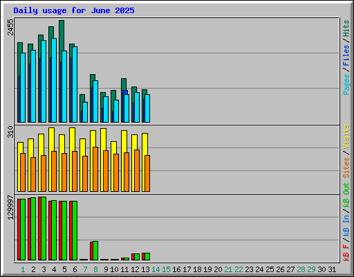Select day 14 on the axis
The image size is (354, 277).
[x=156, y=269]
